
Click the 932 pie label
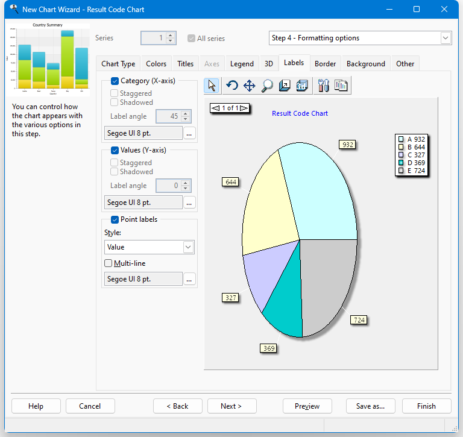click(347, 145)
